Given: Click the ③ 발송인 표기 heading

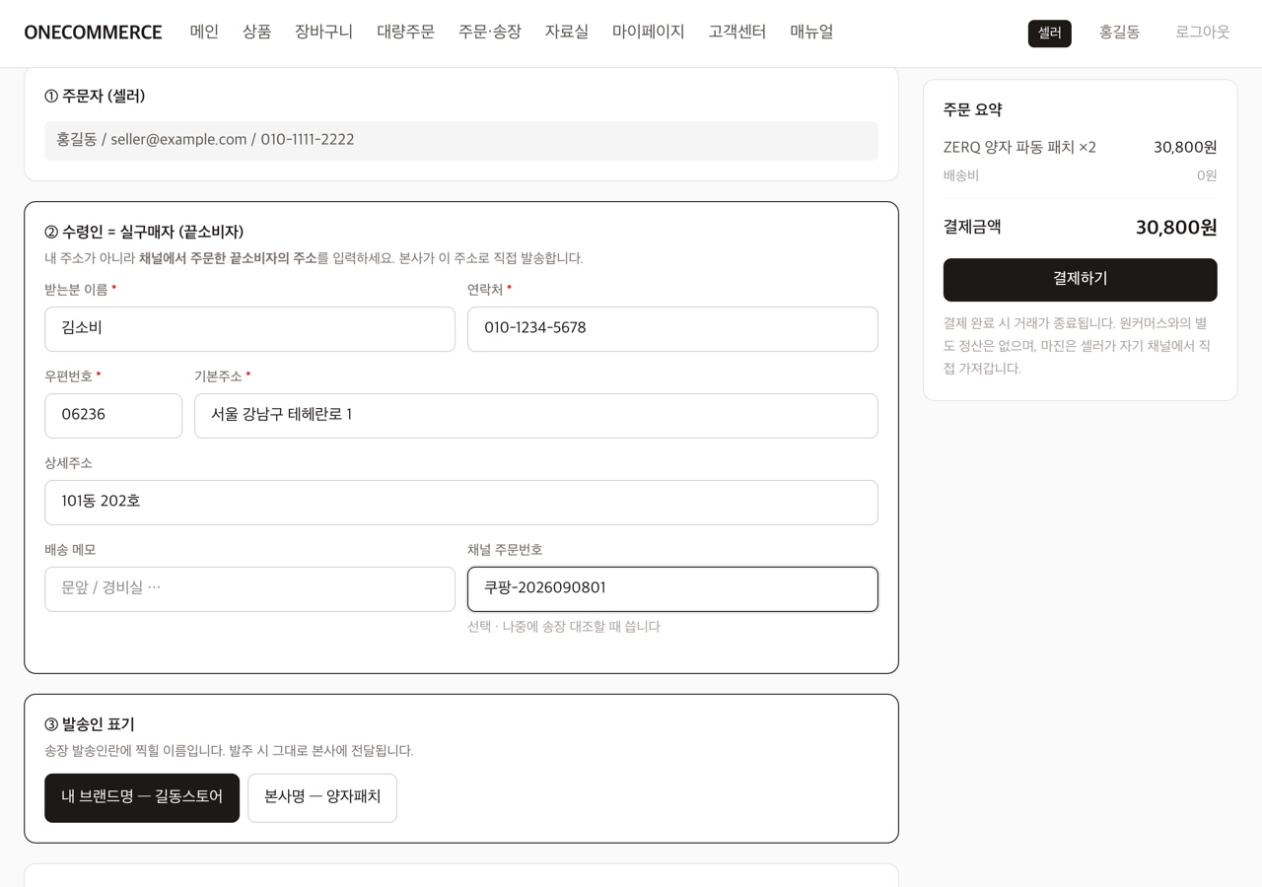Looking at the screenshot, I should 90,724.
